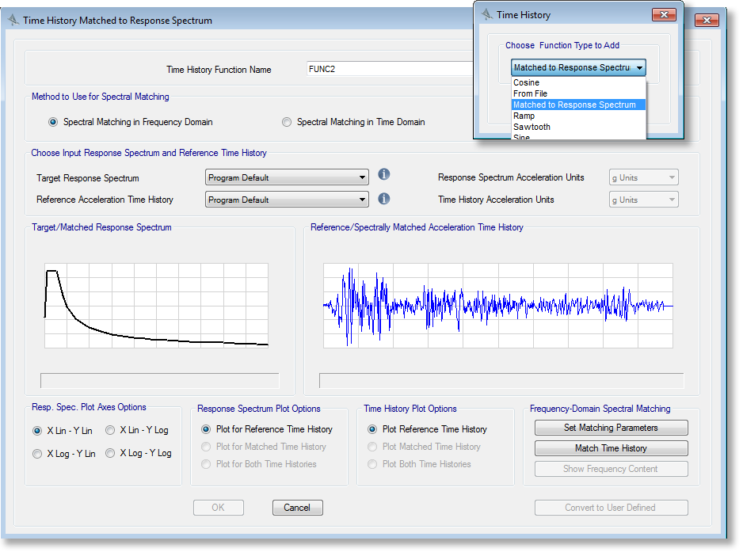Screen dimensions: 743x552
Task: Select Cosine from function type list
Action: tap(526, 82)
